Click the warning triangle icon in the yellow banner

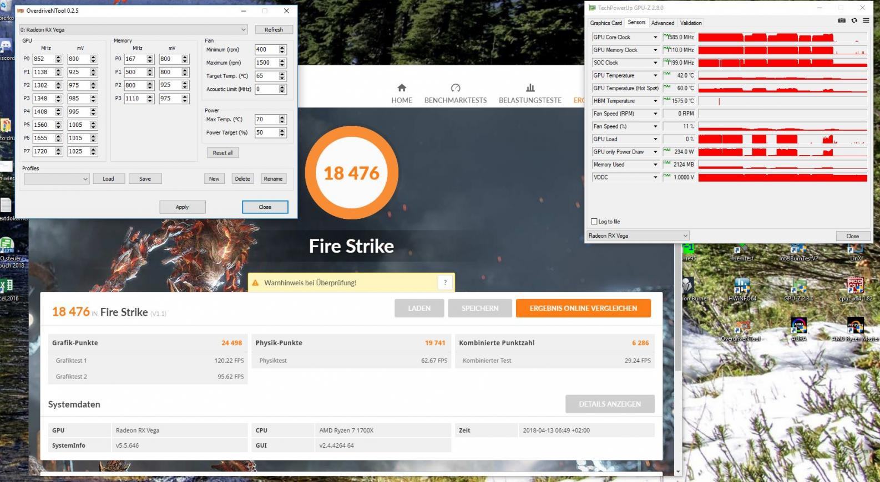(256, 283)
